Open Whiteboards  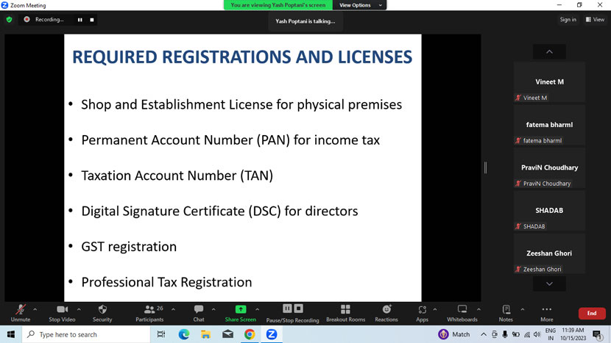(x=462, y=313)
